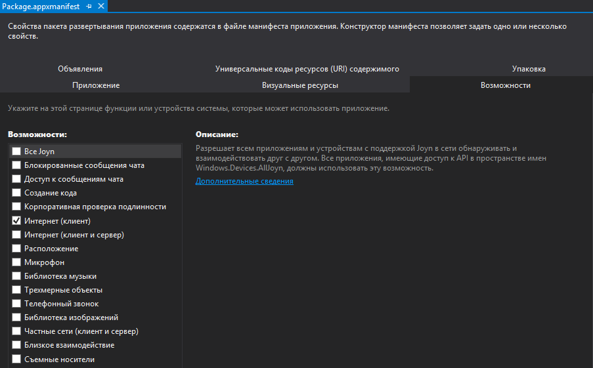Screen dimensions: 593x368
Task: Select the Возможности tab
Action: pos(505,85)
